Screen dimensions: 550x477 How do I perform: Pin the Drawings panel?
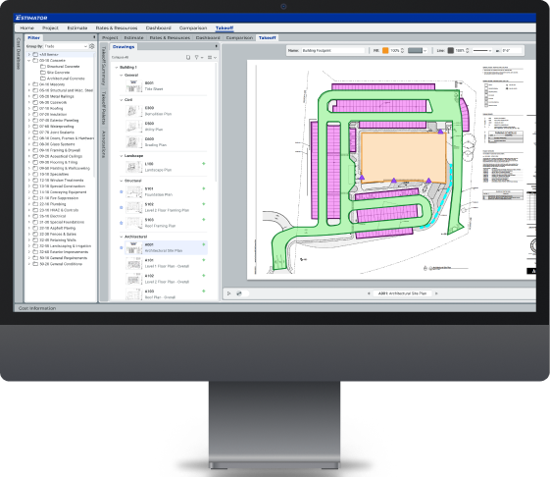216,46
